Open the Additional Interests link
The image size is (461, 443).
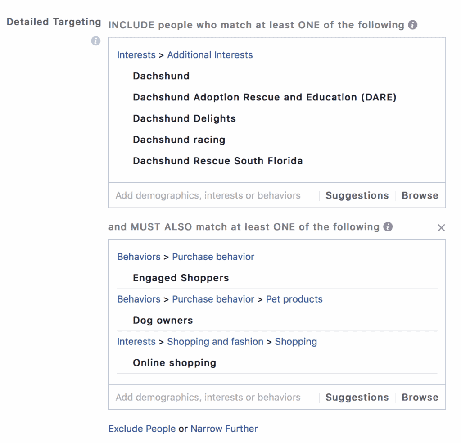pyautogui.click(x=210, y=54)
